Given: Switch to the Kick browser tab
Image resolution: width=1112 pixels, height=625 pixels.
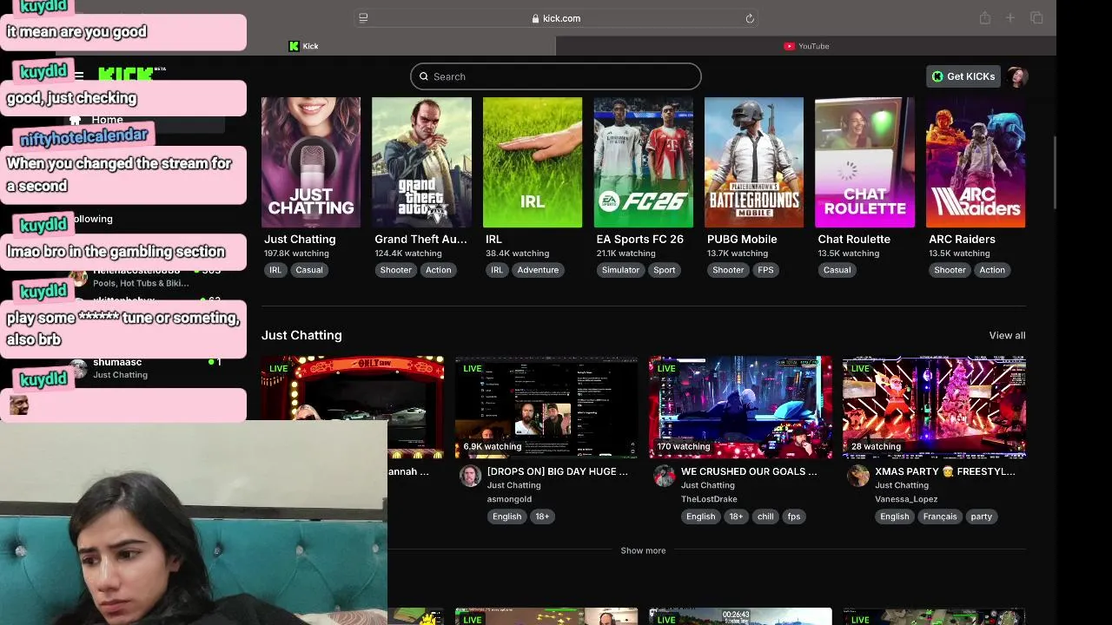Looking at the screenshot, I should [303, 46].
